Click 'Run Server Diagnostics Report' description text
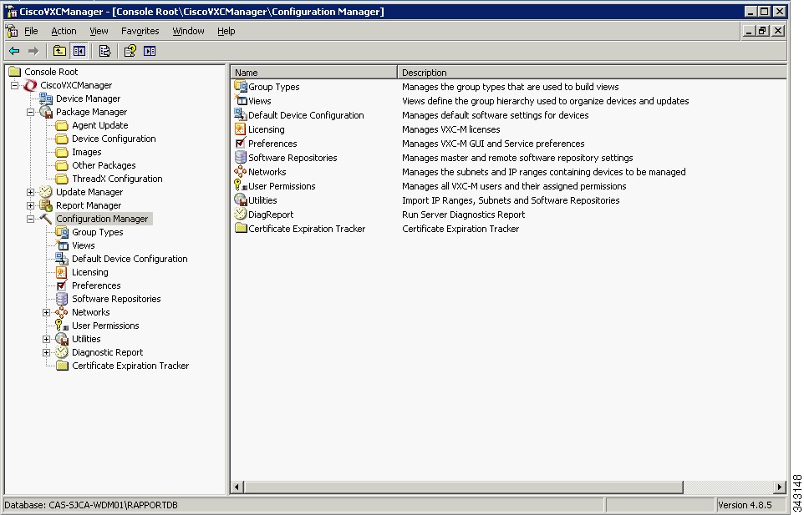Image resolution: width=804 pixels, height=515 pixels. click(463, 215)
